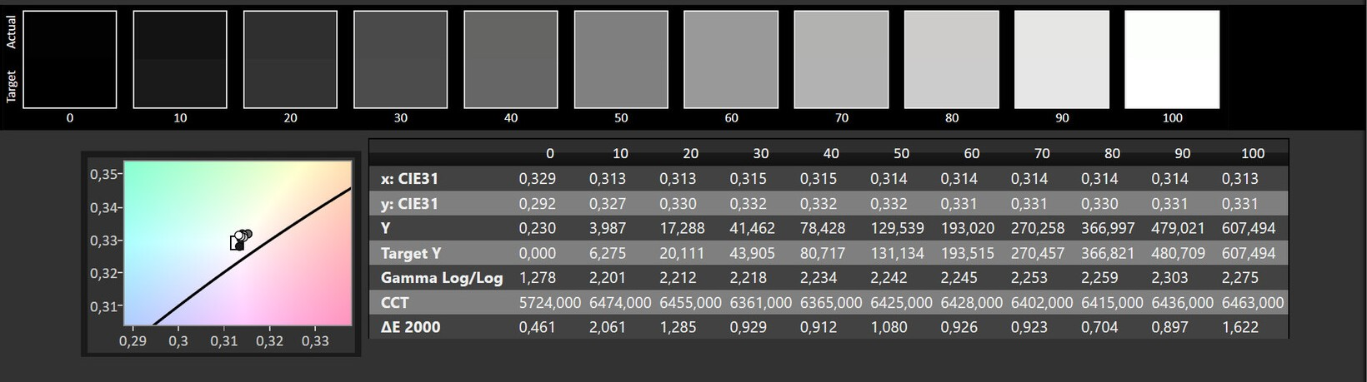Viewport: 1367px width, 382px height.
Task: Pick the 60 percent grayscale swatch
Action: click(x=731, y=59)
